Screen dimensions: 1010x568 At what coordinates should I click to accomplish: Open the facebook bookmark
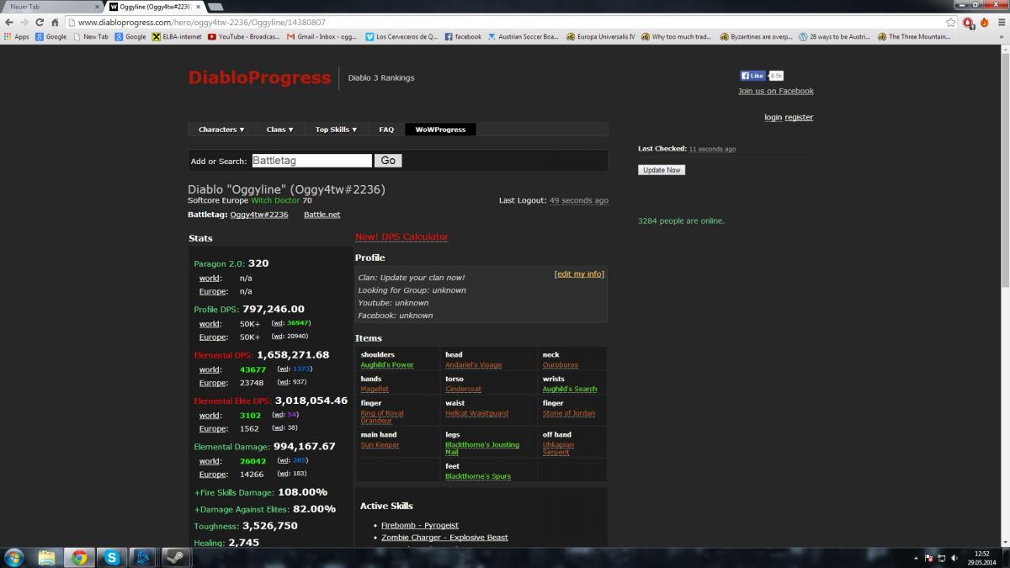click(463, 37)
